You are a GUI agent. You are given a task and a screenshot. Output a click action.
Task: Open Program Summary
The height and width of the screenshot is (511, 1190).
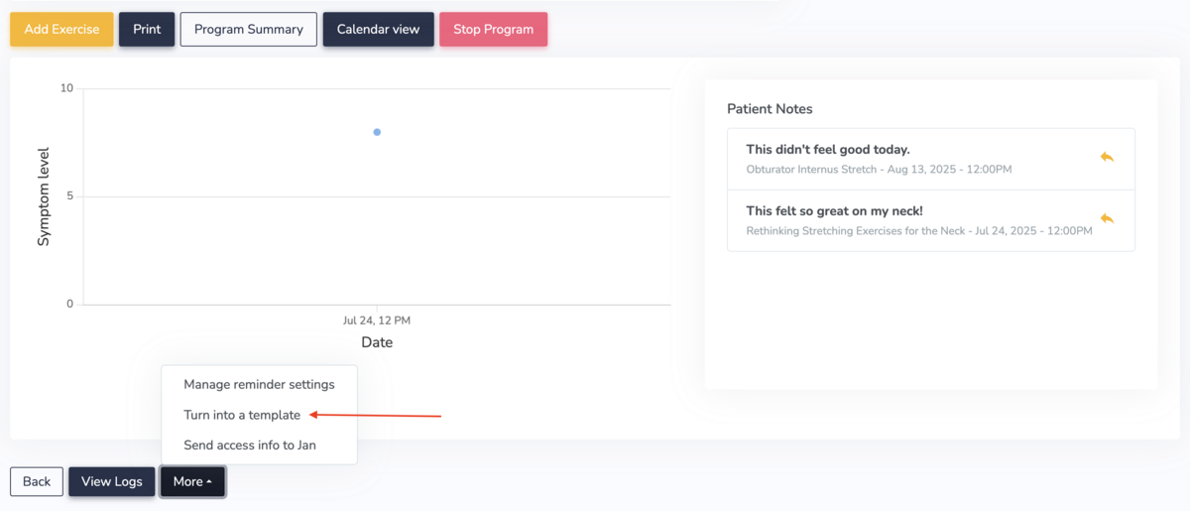[248, 29]
